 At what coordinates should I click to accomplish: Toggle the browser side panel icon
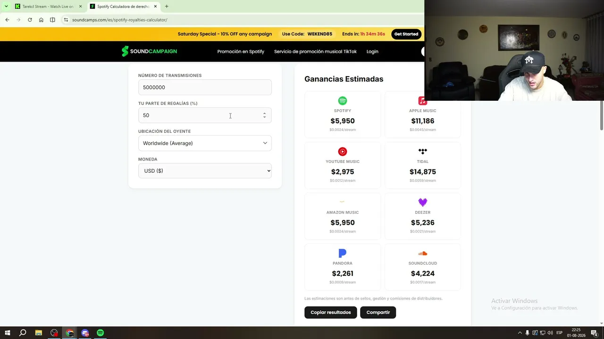[52, 20]
